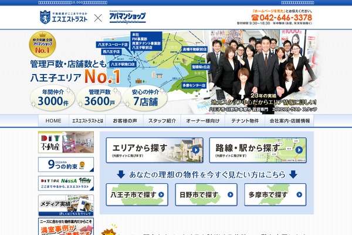Open the メディア実績 sidebar banner
Image resolution: width=352 pixels, height=235 pixels.
point(66,205)
